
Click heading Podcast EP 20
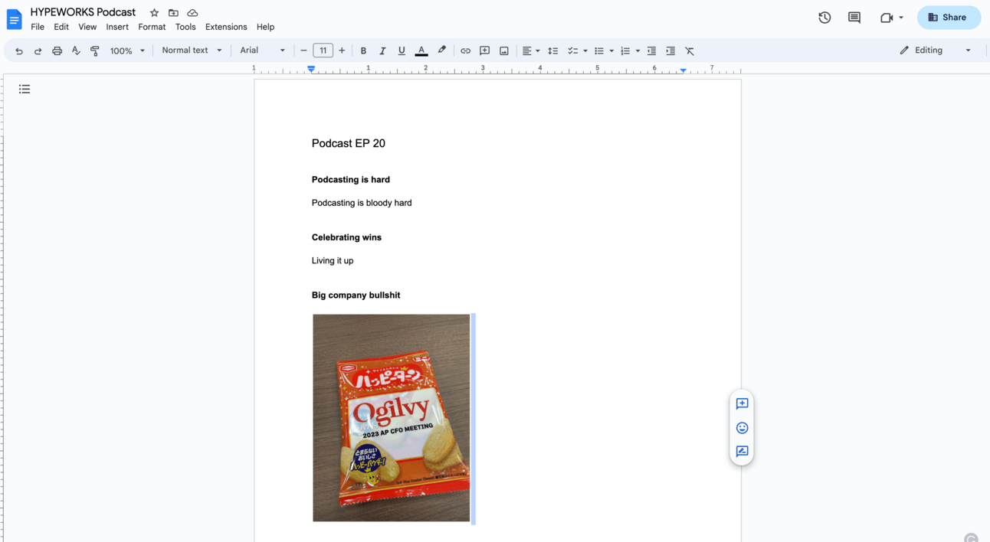pyautogui.click(x=349, y=143)
